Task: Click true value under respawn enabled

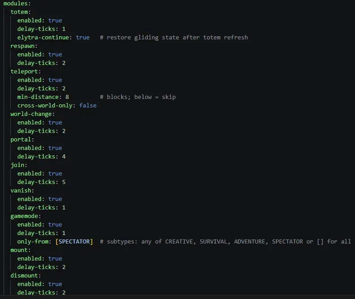Action: [55, 55]
